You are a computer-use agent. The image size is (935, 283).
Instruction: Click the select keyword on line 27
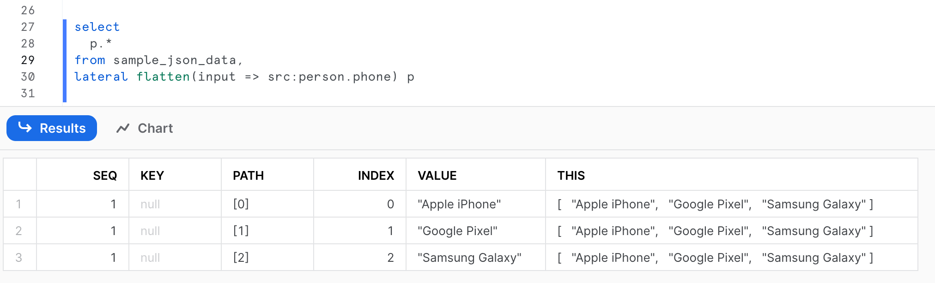[x=97, y=27]
